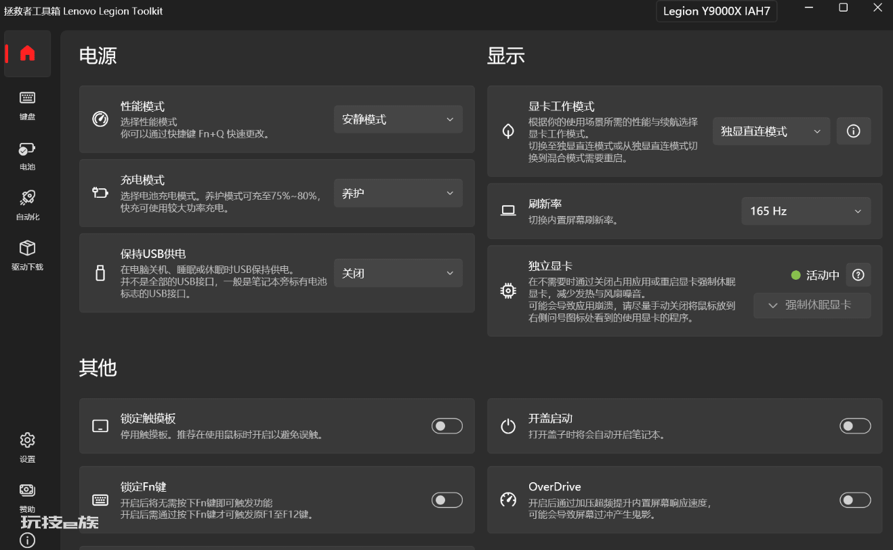Open the 显卡工作模式 dropdown showing 独显直连模式
The image size is (893, 550).
771,131
